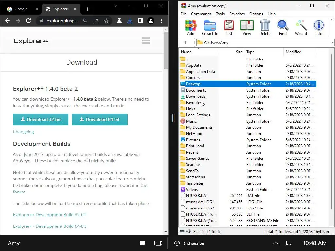
Task: Close the Google tab
Action: [37, 9]
